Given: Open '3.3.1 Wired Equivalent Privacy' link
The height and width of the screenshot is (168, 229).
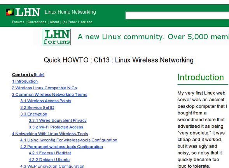Looking at the screenshot, I should coord(58,121).
